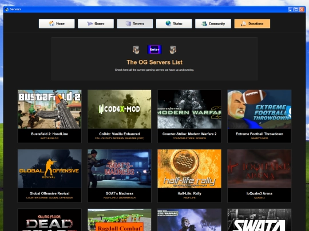Go to the Games page
The height and width of the screenshot is (231, 309).
point(96,23)
